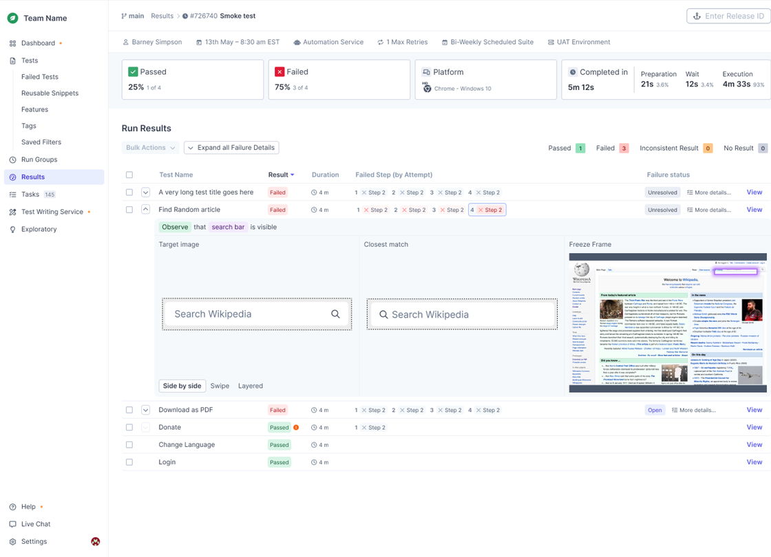
Task: Click the Dashboard grid icon in sidebar
Action: pyautogui.click(x=12, y=43)
